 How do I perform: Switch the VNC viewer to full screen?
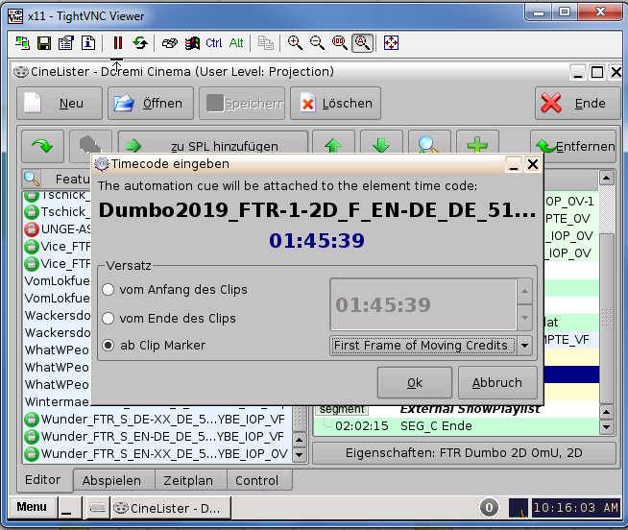point(391,42)
